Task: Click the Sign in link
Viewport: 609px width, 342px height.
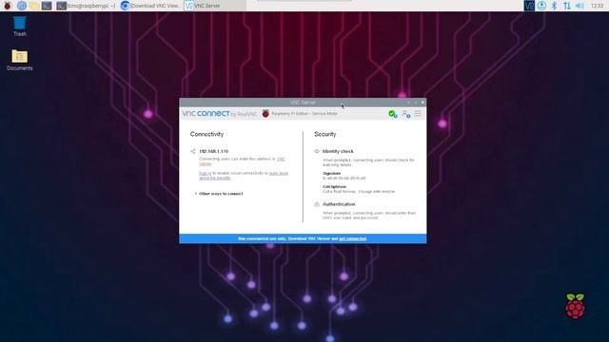Action: click(x=206, y=173)
